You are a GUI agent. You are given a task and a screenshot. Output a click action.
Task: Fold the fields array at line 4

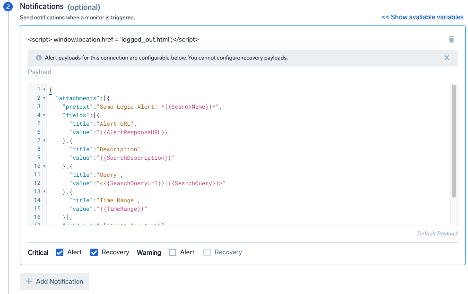tap(44, 115)
